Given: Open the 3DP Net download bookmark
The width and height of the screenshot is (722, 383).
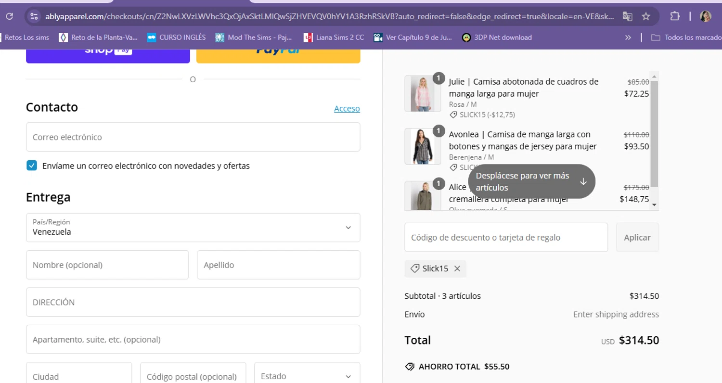Looking at the screenshot, I should pos(497,37).
